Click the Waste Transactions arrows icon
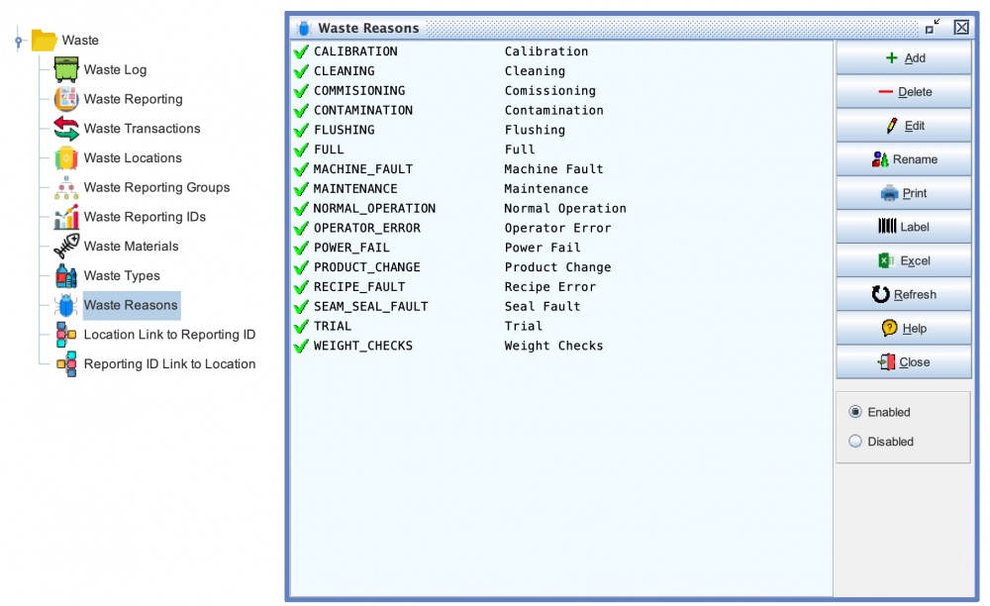This screenshot has height=606, width=990. tap(66, 129)
